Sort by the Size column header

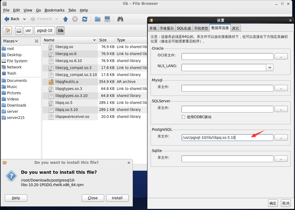click(x=106, y=40)
